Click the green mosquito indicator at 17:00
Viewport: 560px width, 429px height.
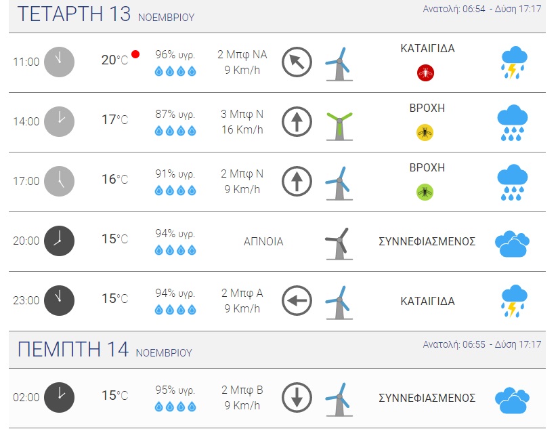pos(425,192)
